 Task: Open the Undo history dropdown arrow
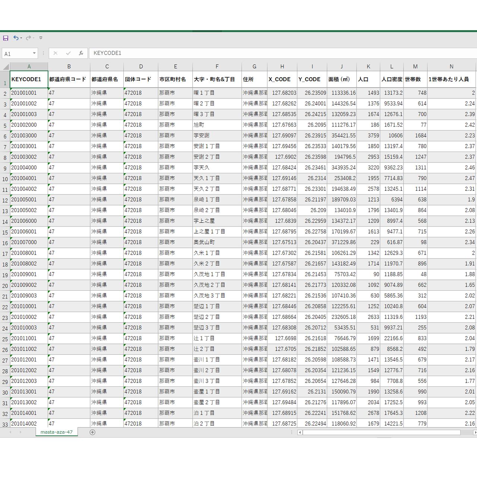click(x=21, y=38)
